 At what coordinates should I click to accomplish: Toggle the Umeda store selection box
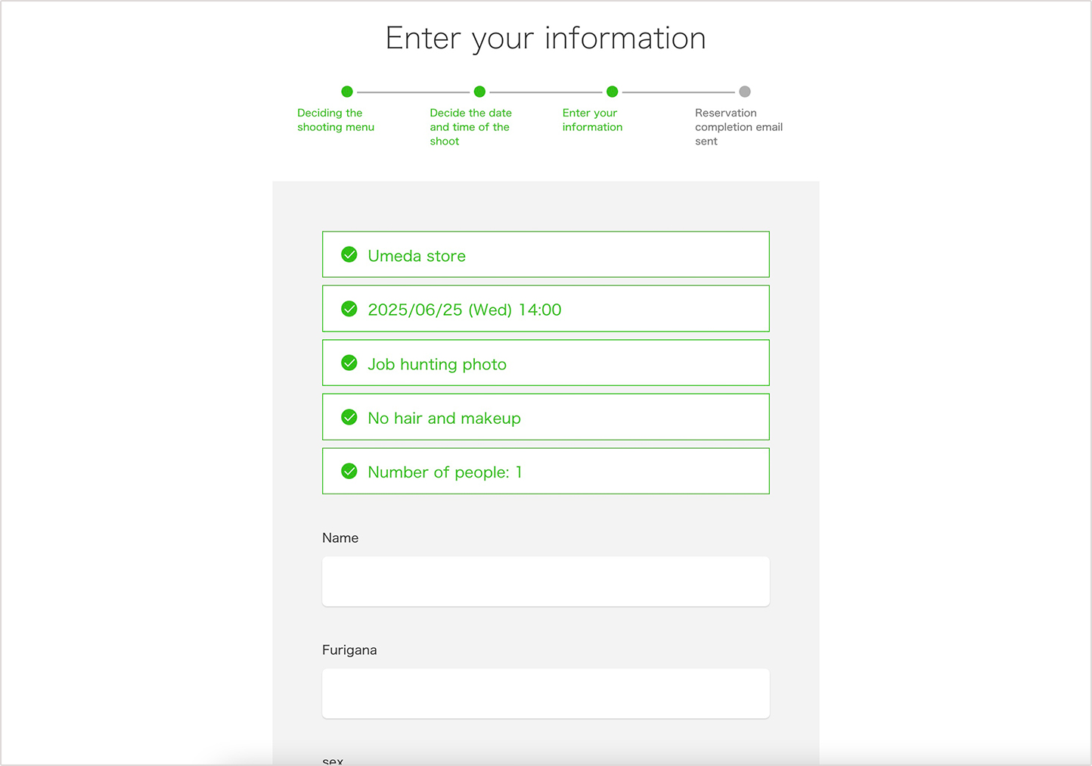[545, 254]
